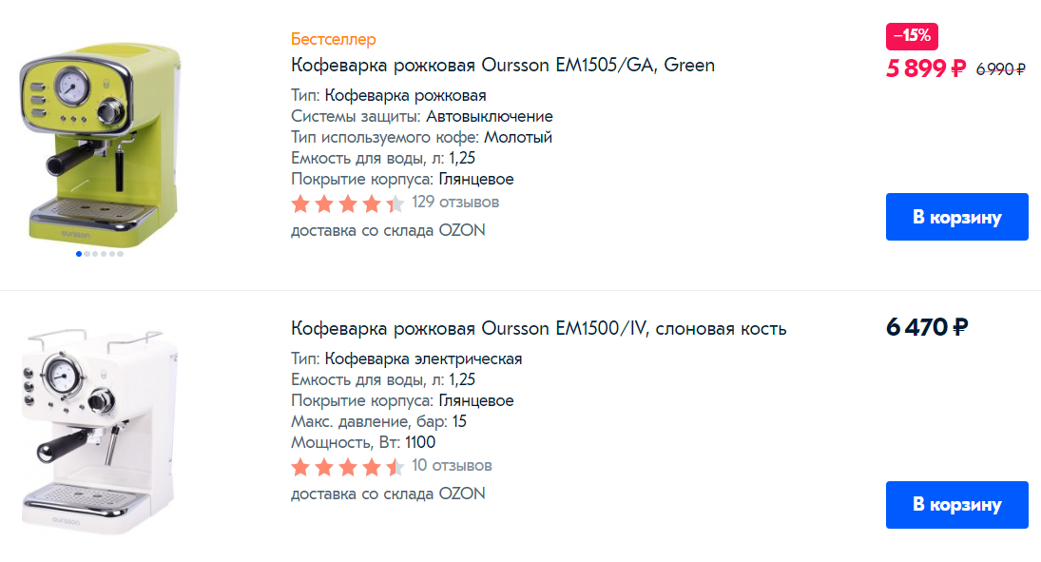The image size is (1041, 562).
Task: Click the fourth carousel dot under the product photo
Action: [104, 254]
